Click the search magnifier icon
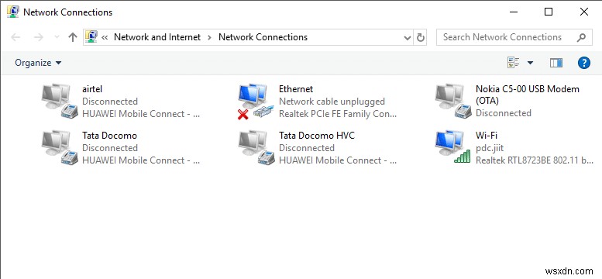The width and height of the screenshot is (602, 279). click(581, 37)
